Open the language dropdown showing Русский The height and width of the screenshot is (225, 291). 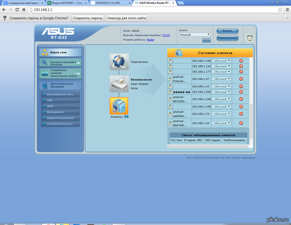pyautogui.click(x=194, y=35)
